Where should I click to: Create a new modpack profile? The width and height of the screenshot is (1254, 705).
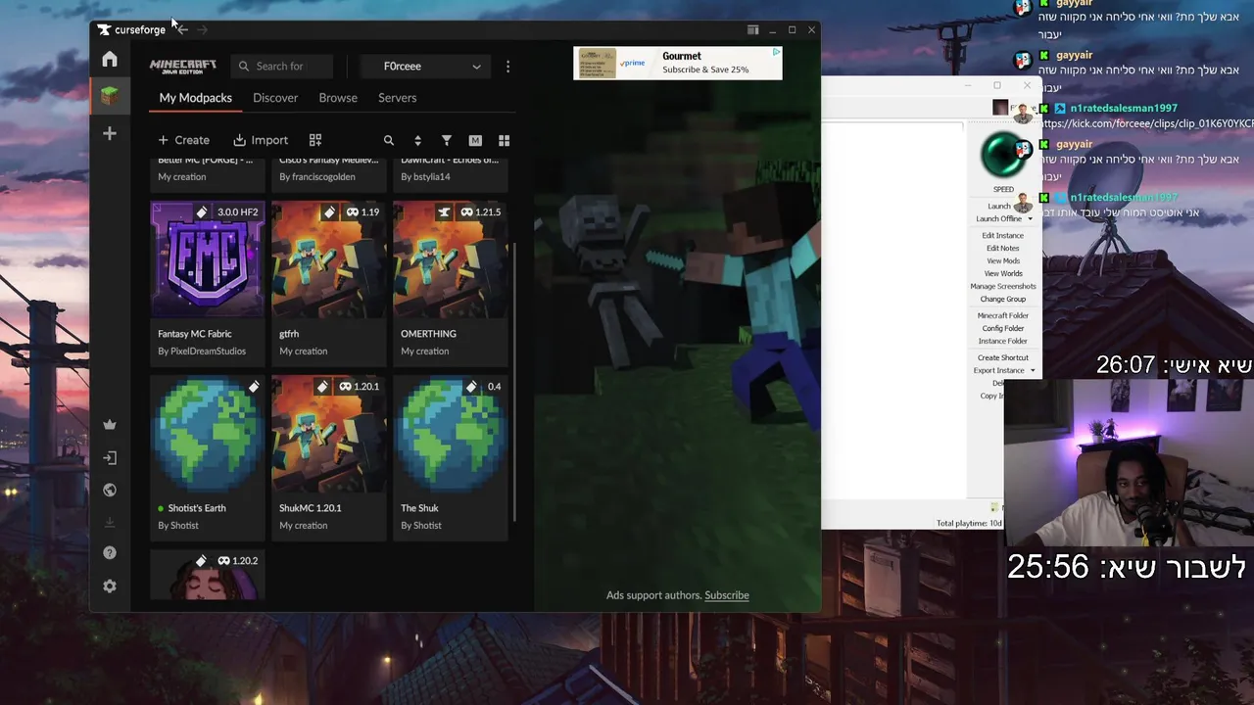[184, 140]
